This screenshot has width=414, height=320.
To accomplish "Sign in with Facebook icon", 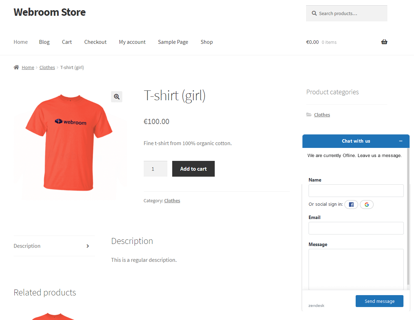I will coord(351,204).
